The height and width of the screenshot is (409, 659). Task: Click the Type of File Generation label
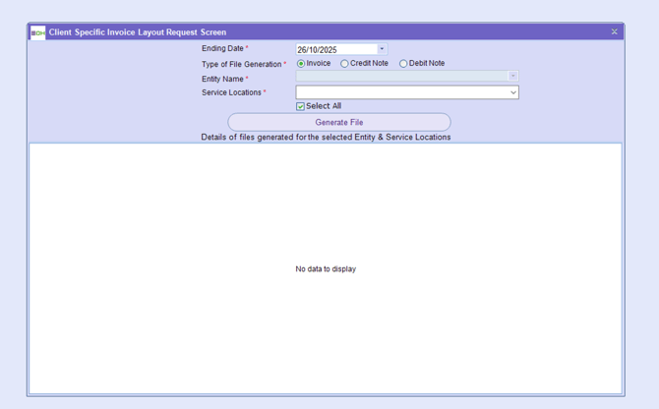pos(241,64)
